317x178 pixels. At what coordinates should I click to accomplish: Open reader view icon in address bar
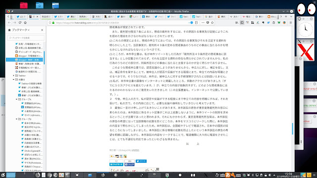[x=196, y=23]
